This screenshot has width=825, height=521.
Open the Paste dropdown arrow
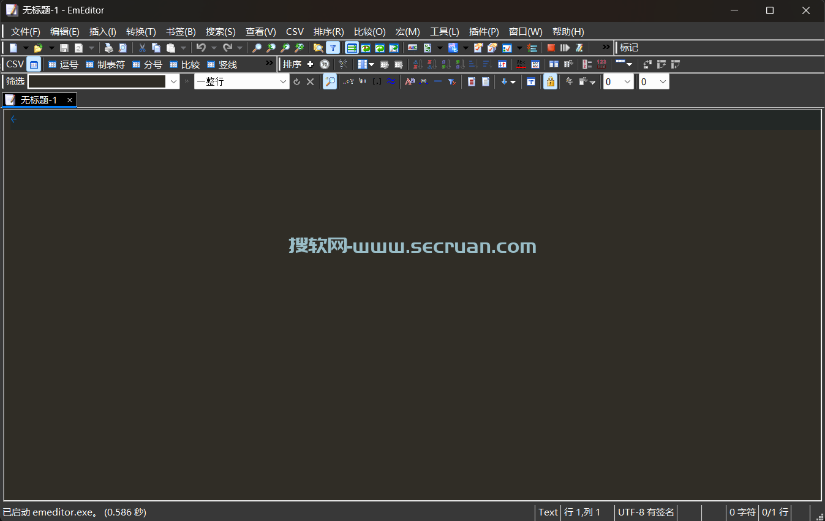183,48
